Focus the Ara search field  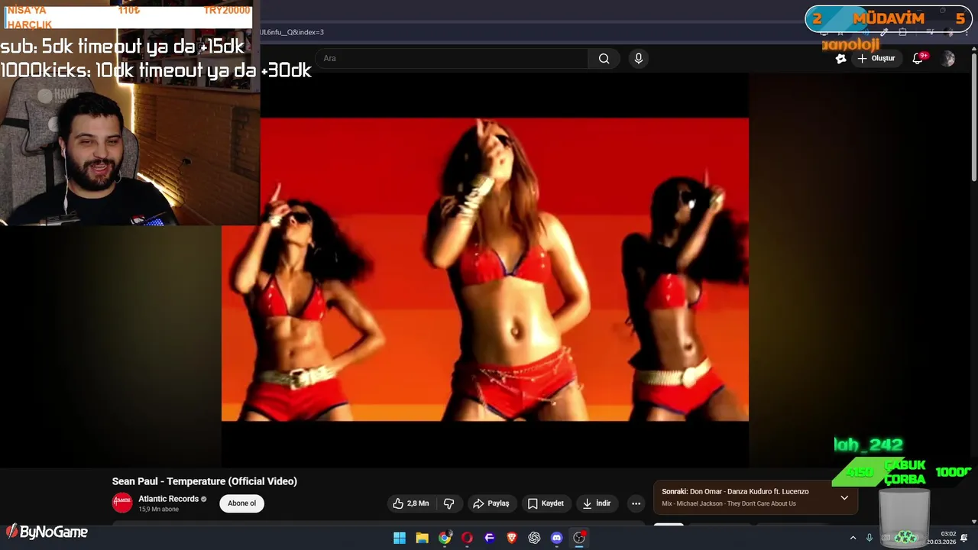pos(451,59)
